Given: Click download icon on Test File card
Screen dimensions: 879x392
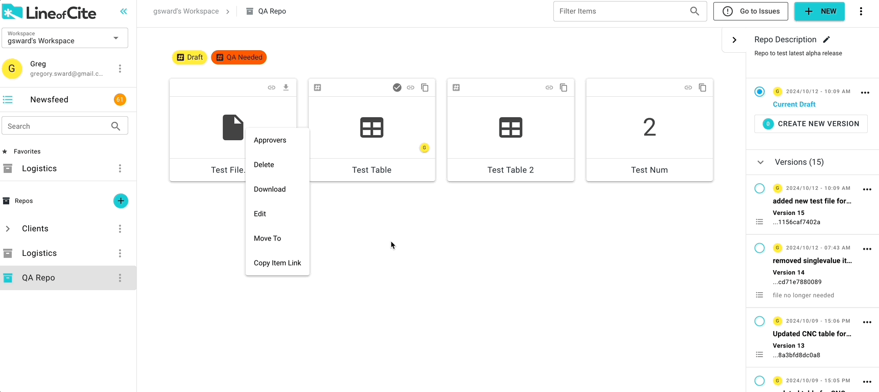Looking at the screenshot, I should [x=286, y=88].
